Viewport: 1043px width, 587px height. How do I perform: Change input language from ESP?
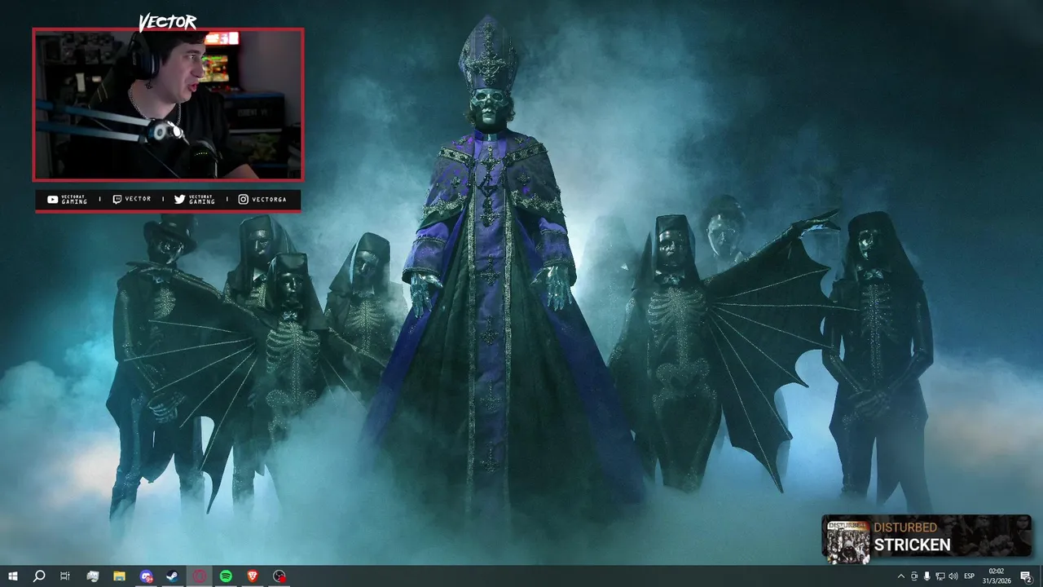pos(970,576)
